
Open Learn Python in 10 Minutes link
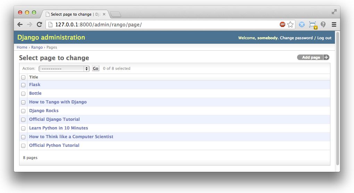click(58, 128)
